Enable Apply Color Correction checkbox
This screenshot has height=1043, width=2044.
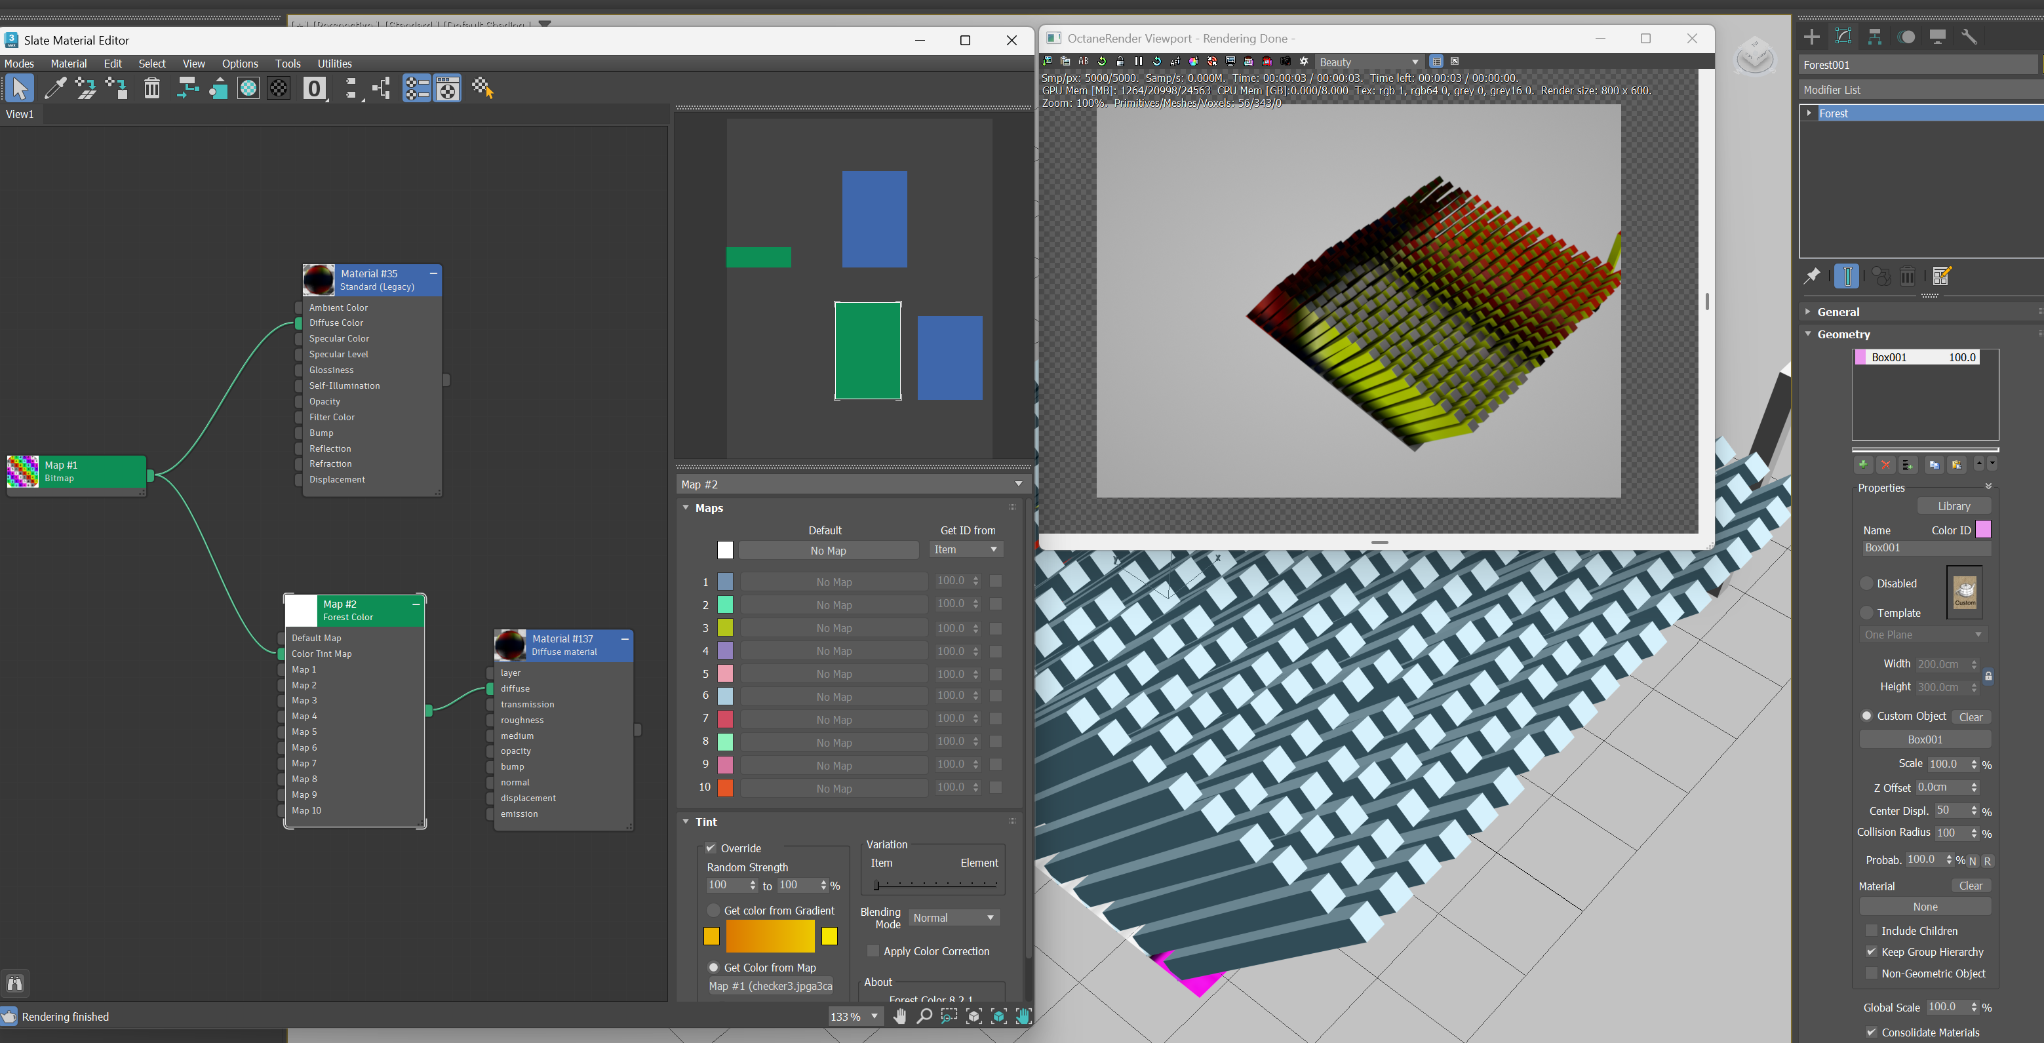(873, 951)
